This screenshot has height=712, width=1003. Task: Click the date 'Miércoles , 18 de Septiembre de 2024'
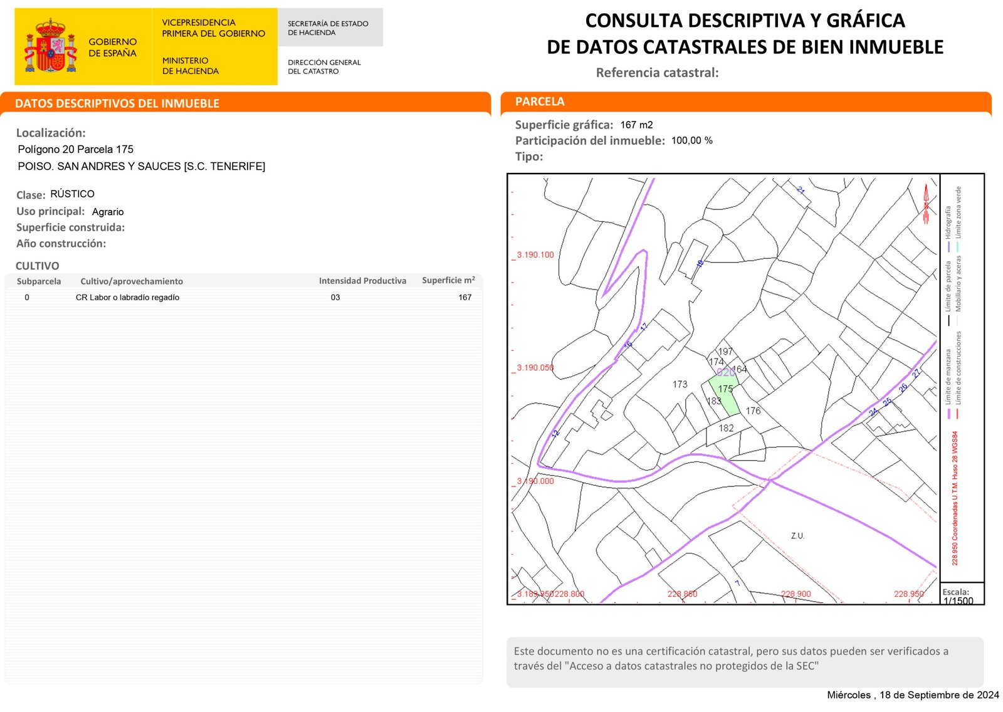913,695
